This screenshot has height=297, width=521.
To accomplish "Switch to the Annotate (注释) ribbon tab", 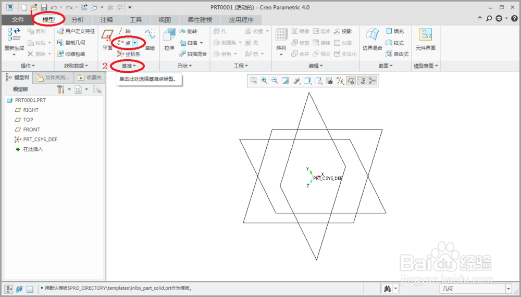I will coord(107,20).
